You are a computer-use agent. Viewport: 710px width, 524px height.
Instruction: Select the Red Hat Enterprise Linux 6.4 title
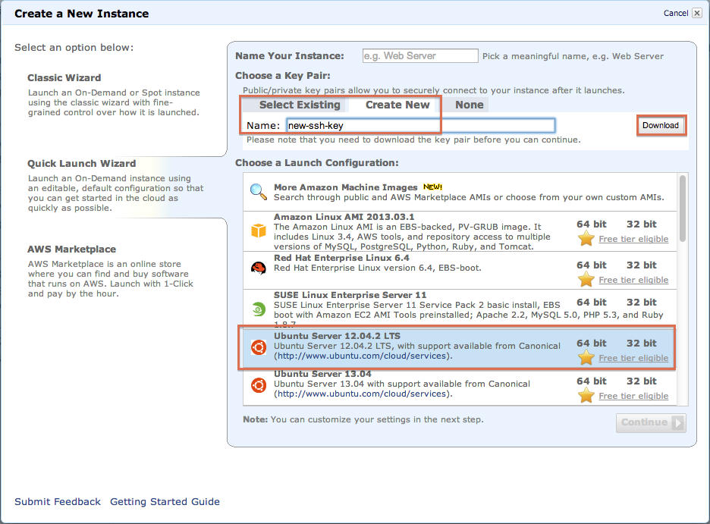(341, 258)
